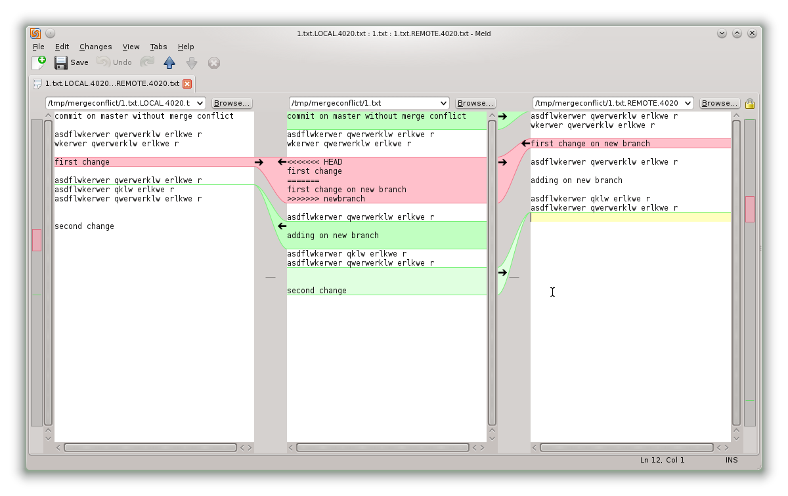The height and width of the screenshot is (496, 788).
Task: Browse for the right pane file
Action: point(720,103)
